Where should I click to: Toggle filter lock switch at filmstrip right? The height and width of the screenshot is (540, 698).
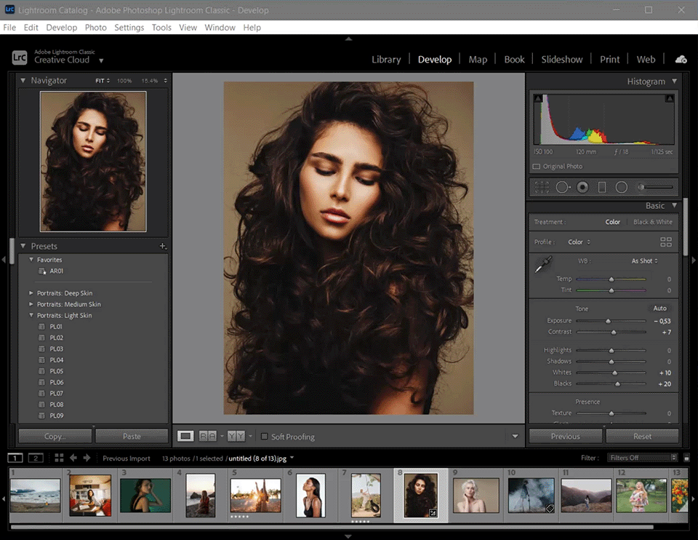coord(686,458)
